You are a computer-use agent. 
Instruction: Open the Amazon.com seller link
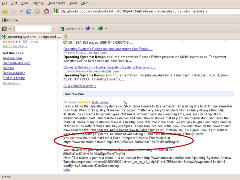[12, 58]
